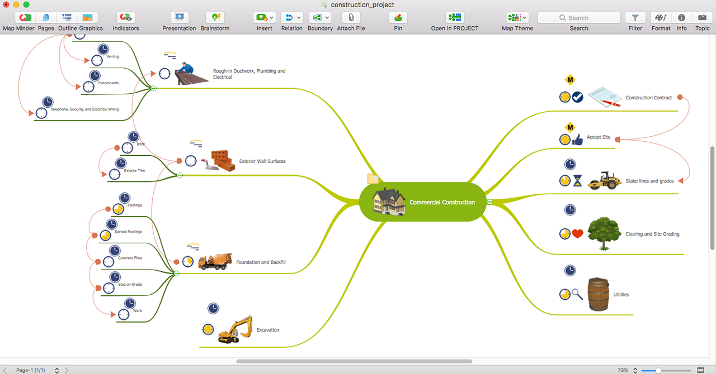Click the task-type icon above Exterior Wall Surfaces
This screenshot has width=716, height=374.
[196, 143]
